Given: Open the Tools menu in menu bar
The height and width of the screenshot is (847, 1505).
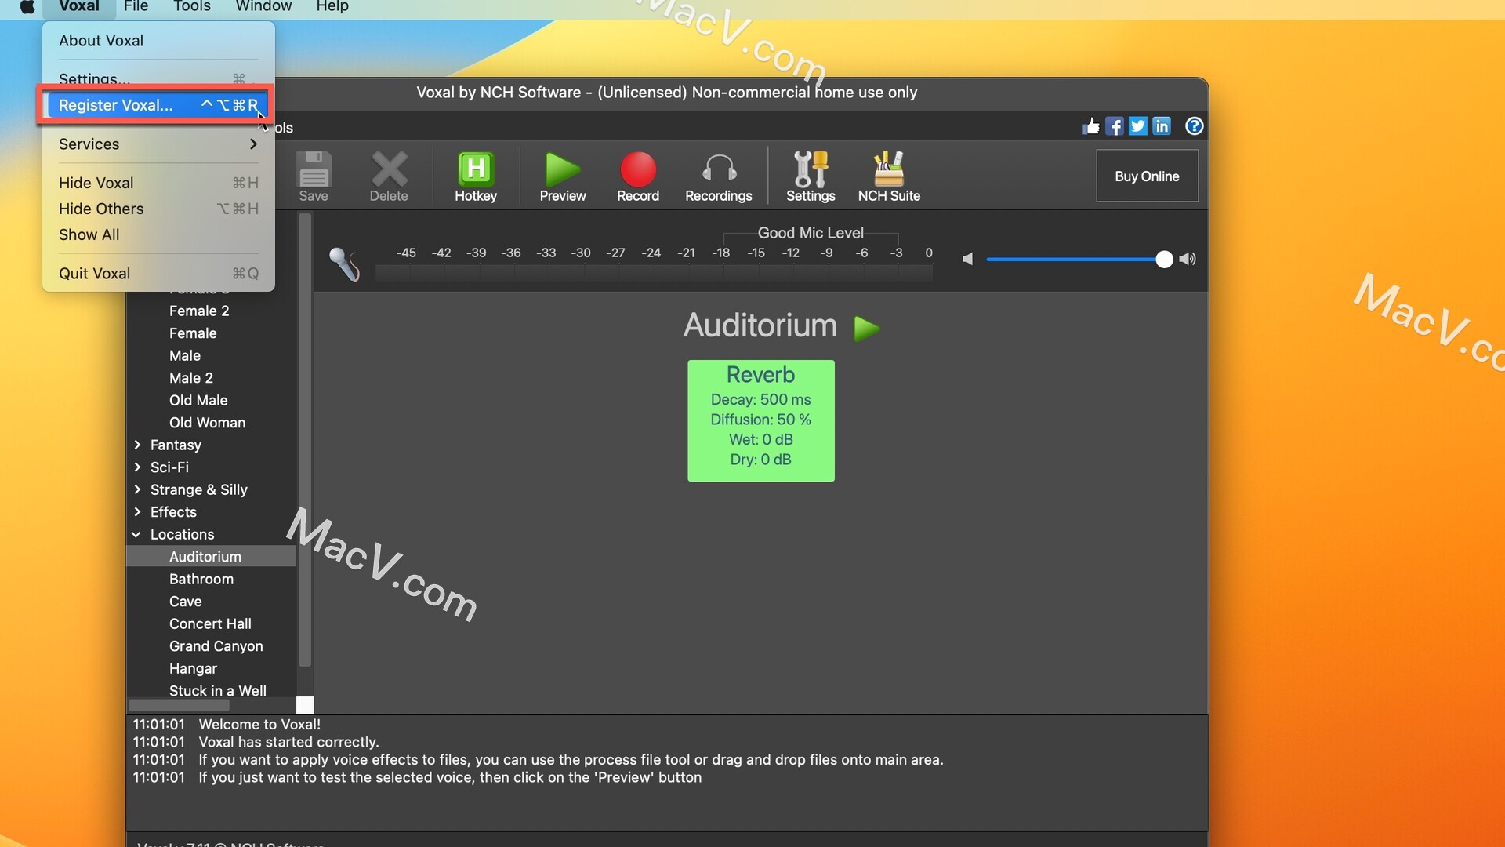Looking at the screenshot, I should click(191, 7).
